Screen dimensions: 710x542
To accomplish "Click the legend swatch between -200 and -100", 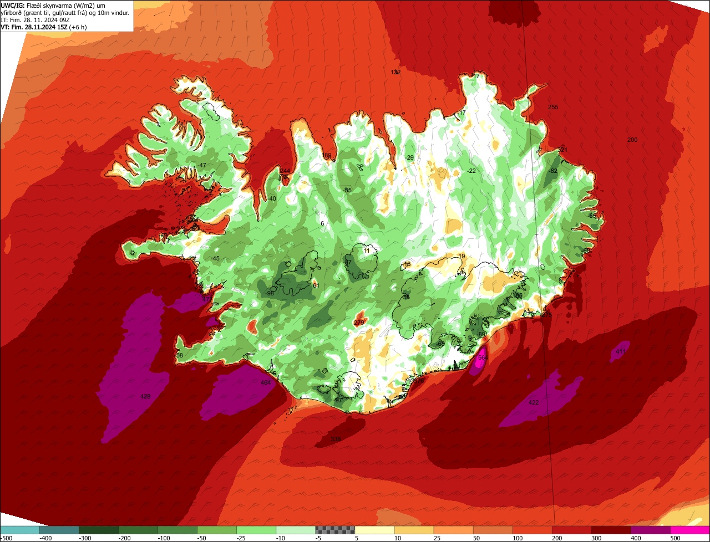I will click(138, 530).
